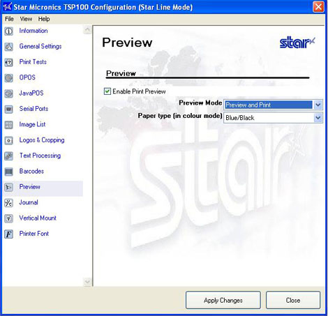Open the Print Tests icon
Viewport: 328px width, 316px height.
[9, 62]
